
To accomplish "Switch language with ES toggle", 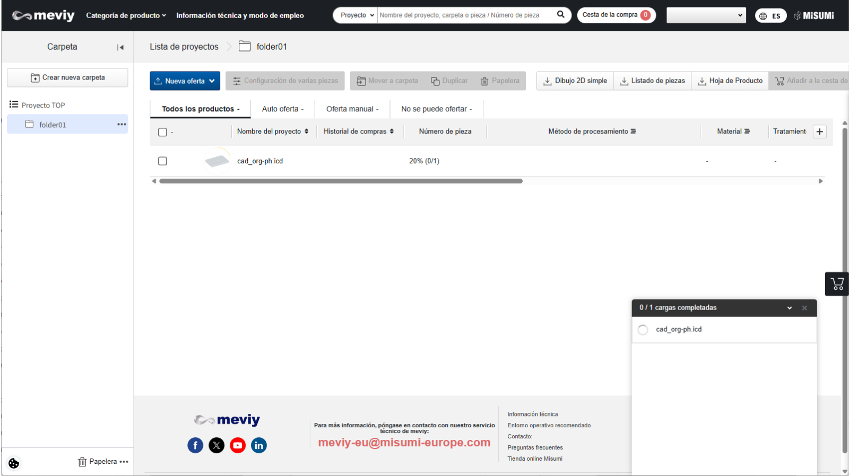I will (x=770, y=16).
